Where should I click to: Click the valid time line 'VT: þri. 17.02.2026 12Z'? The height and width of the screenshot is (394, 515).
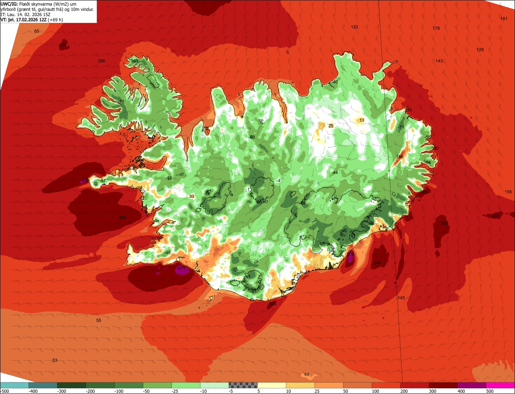24,19
